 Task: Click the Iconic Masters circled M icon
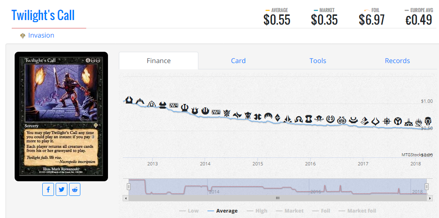[x=398, y=121]
